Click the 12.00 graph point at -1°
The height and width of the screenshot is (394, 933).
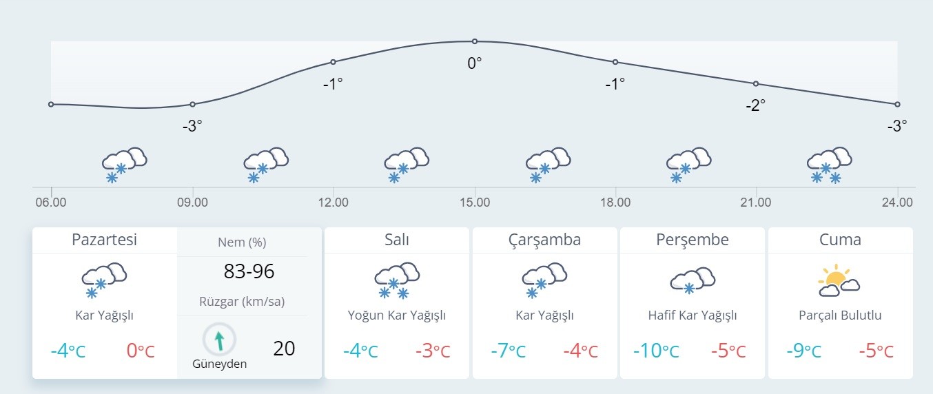coord(333,62)
